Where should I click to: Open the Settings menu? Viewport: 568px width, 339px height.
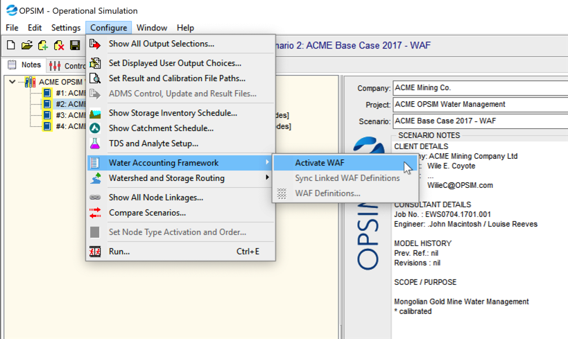point(66,28)
